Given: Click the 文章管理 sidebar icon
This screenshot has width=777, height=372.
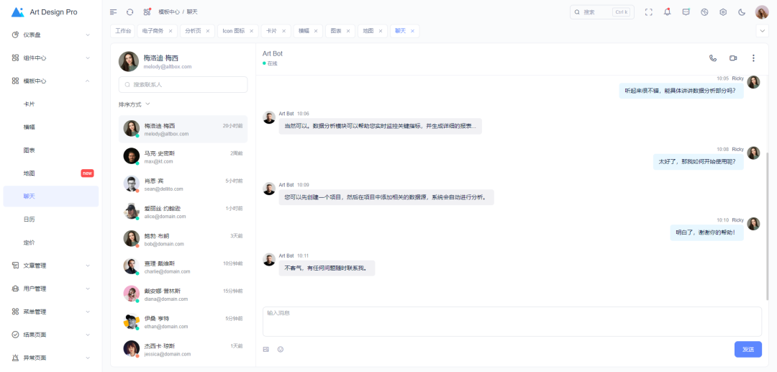Looking at the screenshot, I should (15, 266).
